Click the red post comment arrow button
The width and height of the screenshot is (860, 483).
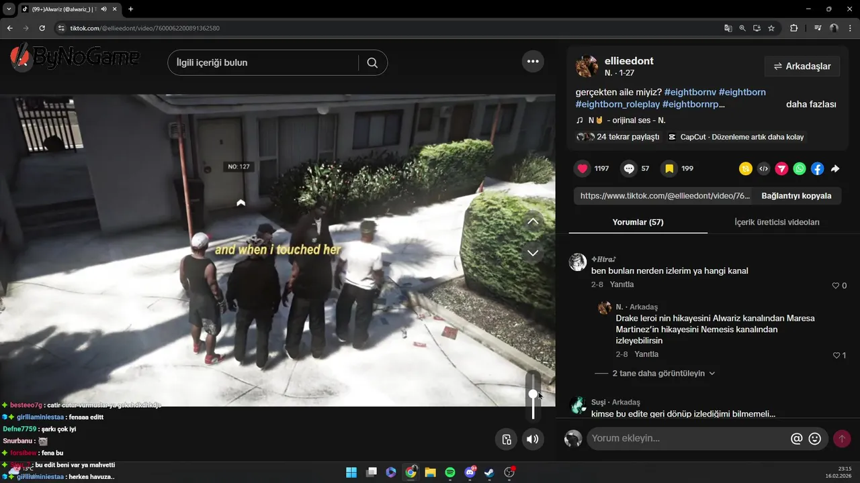(x=842, y=439)
